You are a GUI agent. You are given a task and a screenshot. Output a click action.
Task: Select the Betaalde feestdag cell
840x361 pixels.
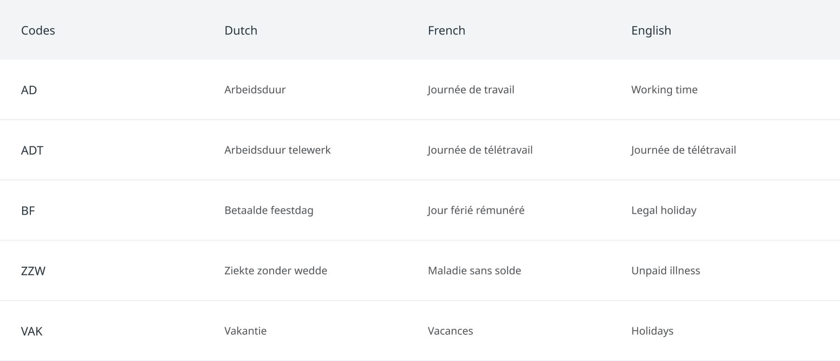(x=269, y=211)
